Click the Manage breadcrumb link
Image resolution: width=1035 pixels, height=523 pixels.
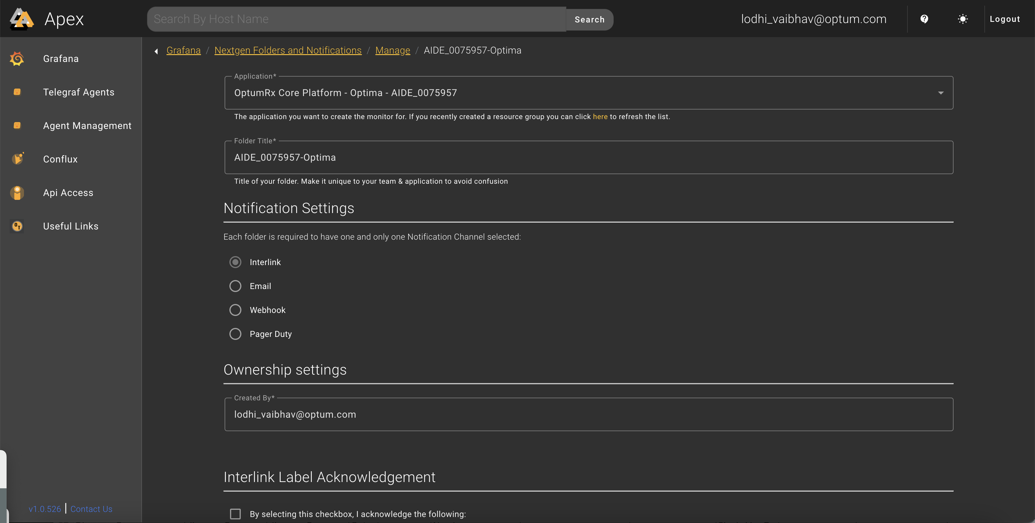pyautogui.click(x=393, y=50)
